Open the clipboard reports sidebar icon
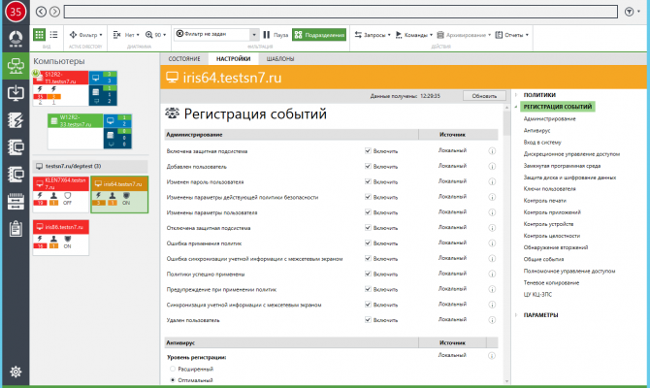 (16, 228)
